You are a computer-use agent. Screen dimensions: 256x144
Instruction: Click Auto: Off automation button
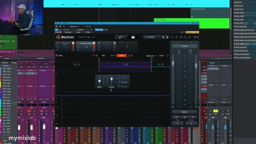click(58, 32)
